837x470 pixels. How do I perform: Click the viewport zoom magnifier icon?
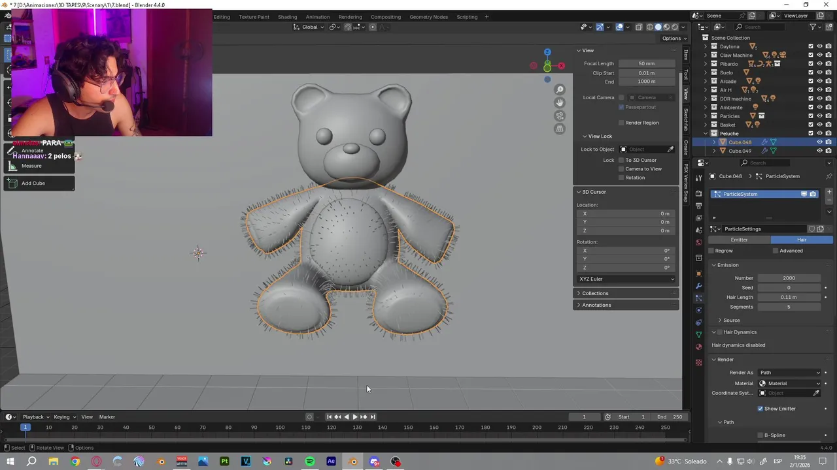click(560, 89)
